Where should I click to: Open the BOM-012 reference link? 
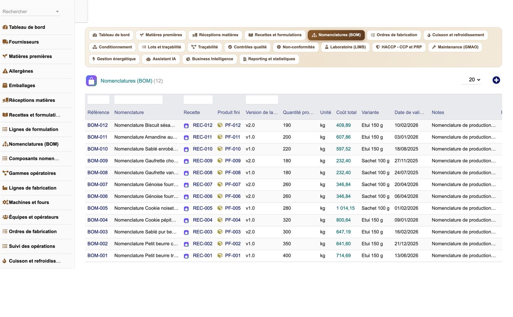click(x=98, y=125)
